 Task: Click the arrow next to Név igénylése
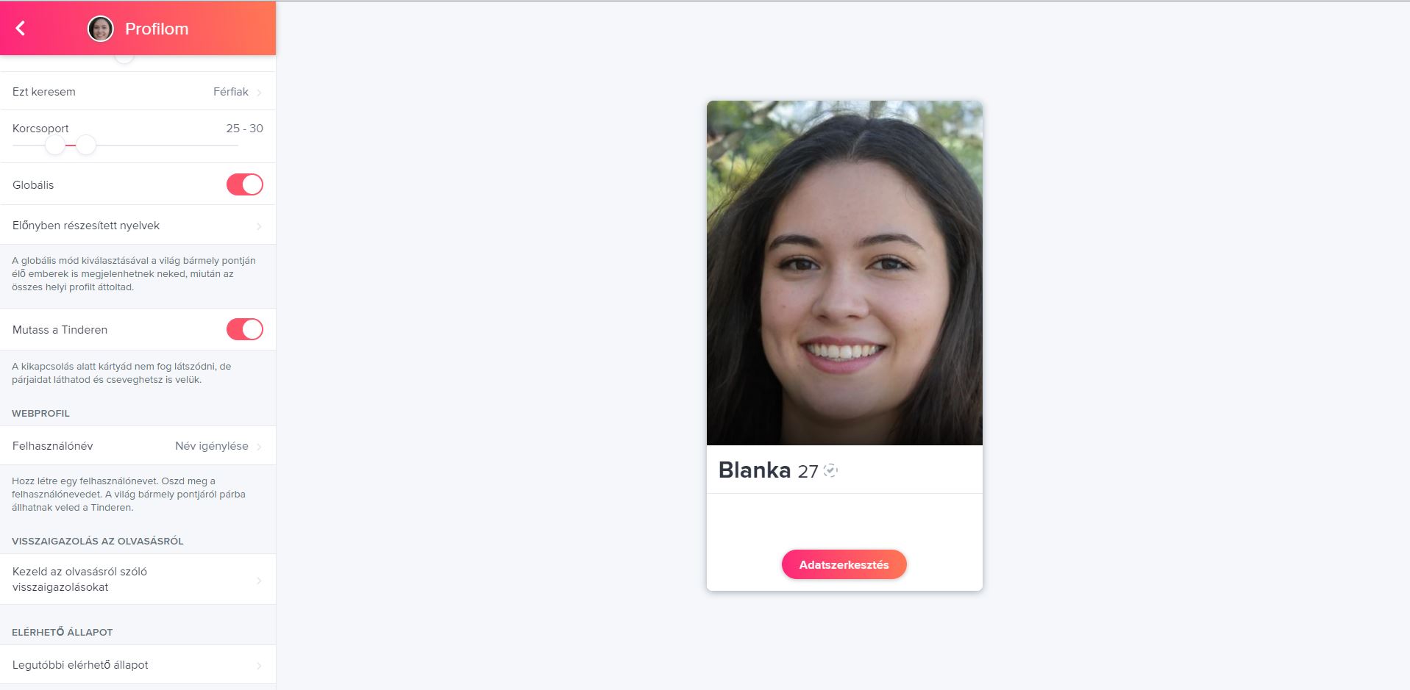[x=259, y=447]
